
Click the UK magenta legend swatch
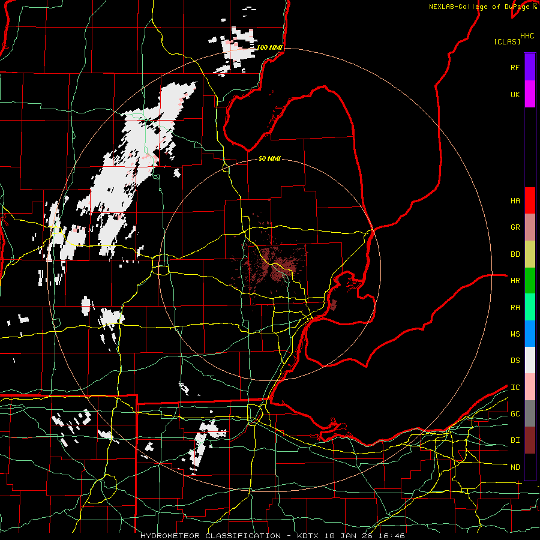[x=530, y=94]
